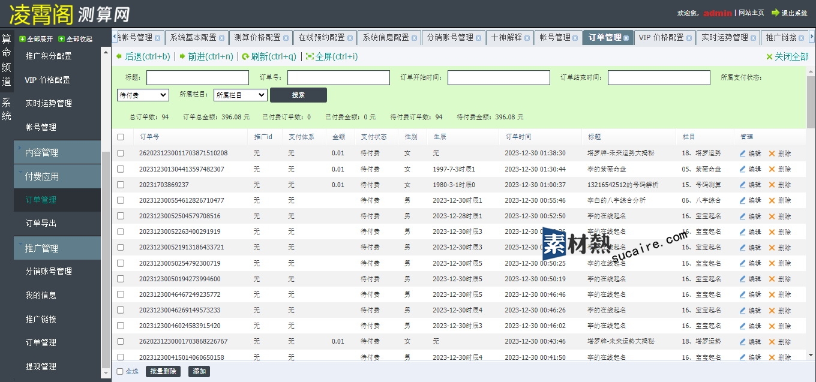Click the 批量删除 bulk delete button
816x382 pixels.
click(x=163, y=371)
